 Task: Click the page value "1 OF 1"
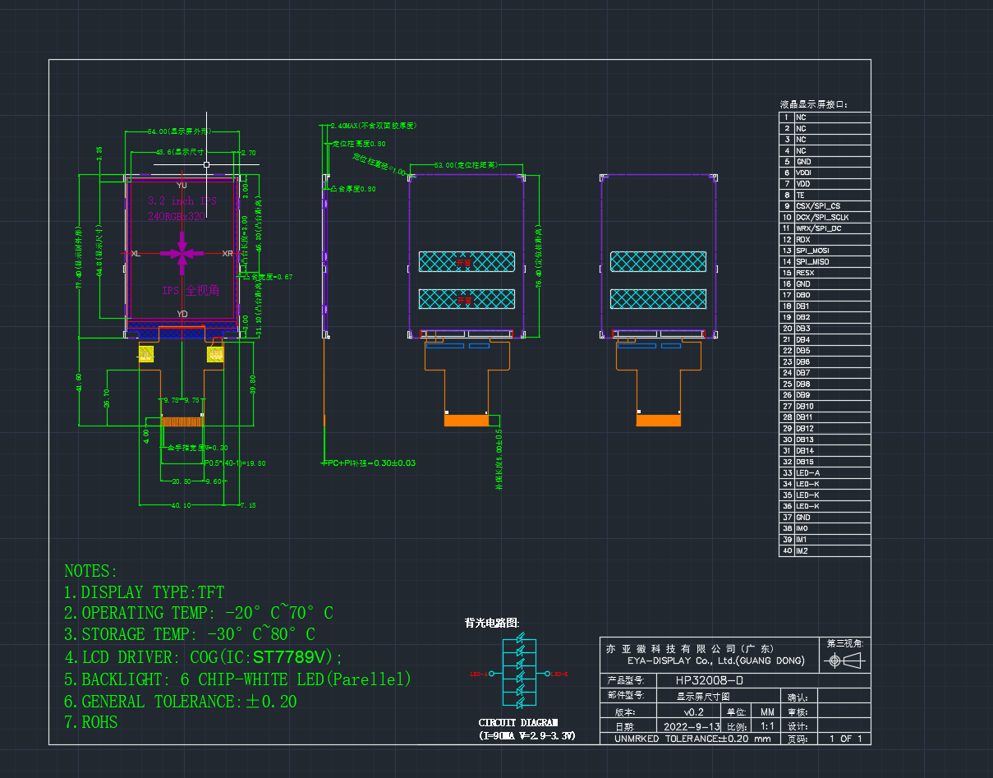click(845, 739)
